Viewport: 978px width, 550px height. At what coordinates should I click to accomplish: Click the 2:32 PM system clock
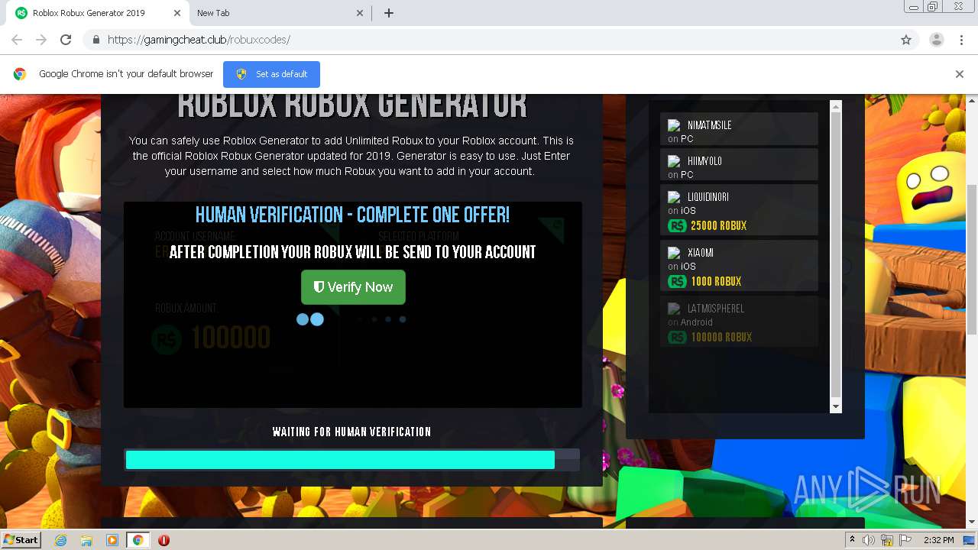[x=939, y=540]
